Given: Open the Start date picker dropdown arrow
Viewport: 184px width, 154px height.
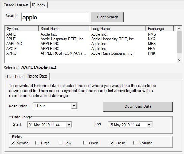Looking at the screenshot, I should click(69, 125).
